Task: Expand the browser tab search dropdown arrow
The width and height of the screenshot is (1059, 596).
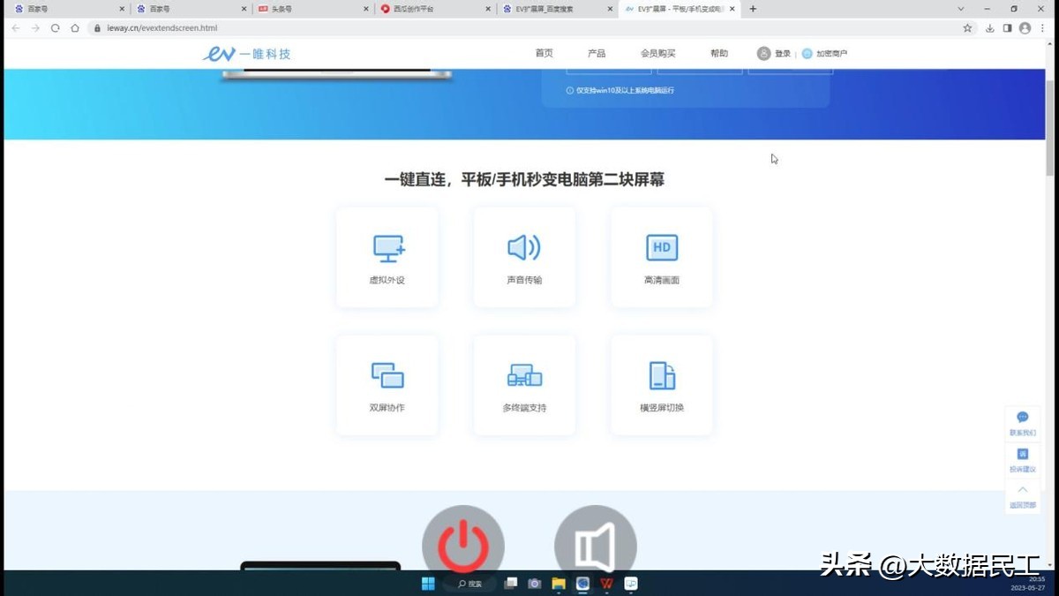Action: [x=961, y=9]
